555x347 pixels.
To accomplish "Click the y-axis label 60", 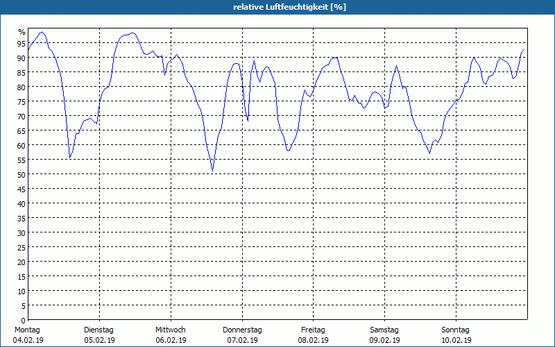I will [x=22, y=145].
